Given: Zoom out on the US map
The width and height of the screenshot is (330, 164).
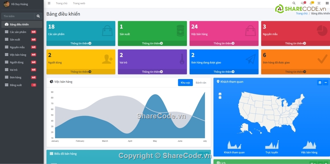Looking at the screenshot, I should tap(220, 97).
